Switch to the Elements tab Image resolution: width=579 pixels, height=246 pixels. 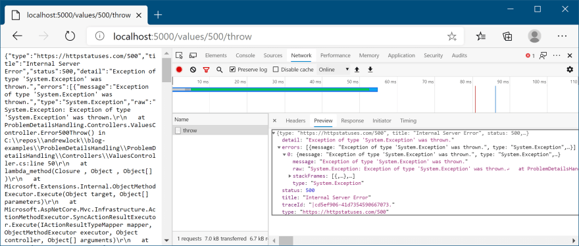tap(216, 55)
